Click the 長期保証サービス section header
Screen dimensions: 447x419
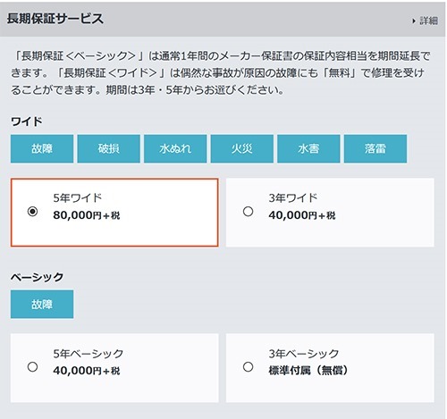pos(55,19)
